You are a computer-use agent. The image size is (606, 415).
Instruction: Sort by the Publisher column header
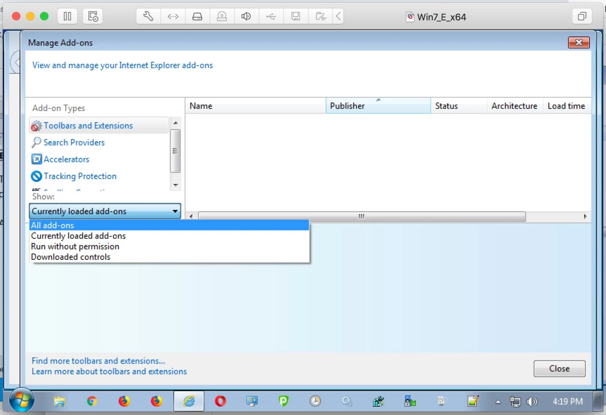click(378, 106)
